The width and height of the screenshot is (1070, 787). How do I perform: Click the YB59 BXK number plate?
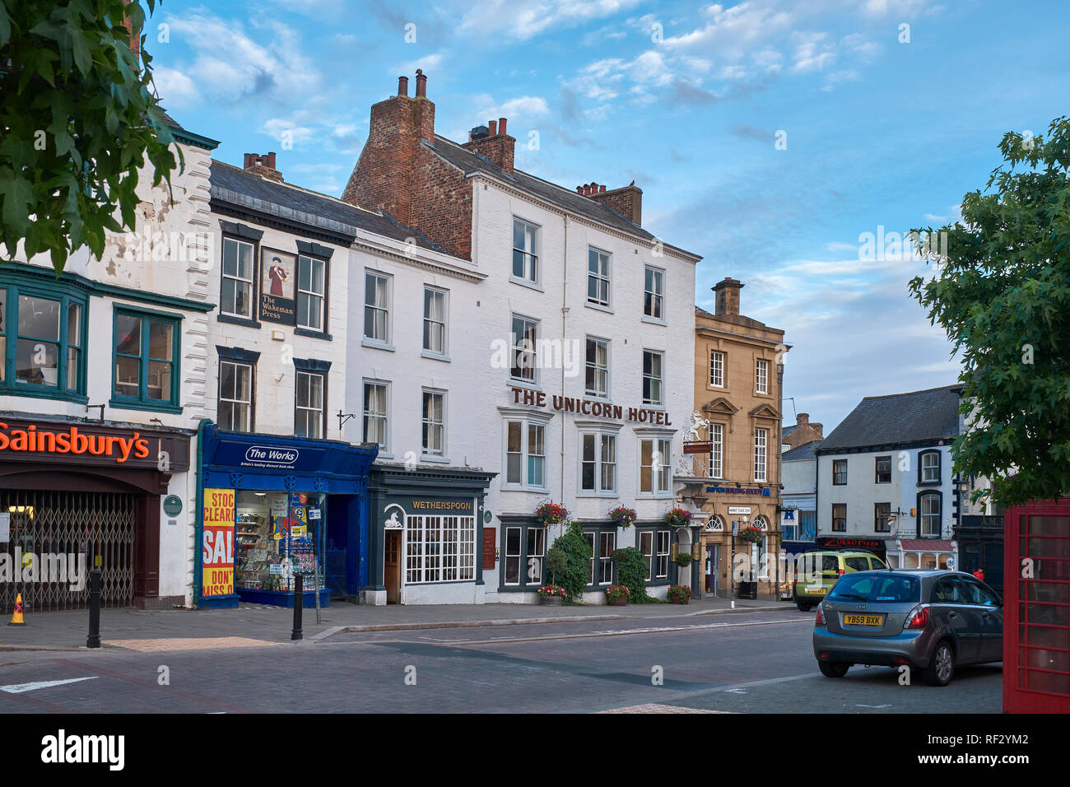[x=862, y=620]
